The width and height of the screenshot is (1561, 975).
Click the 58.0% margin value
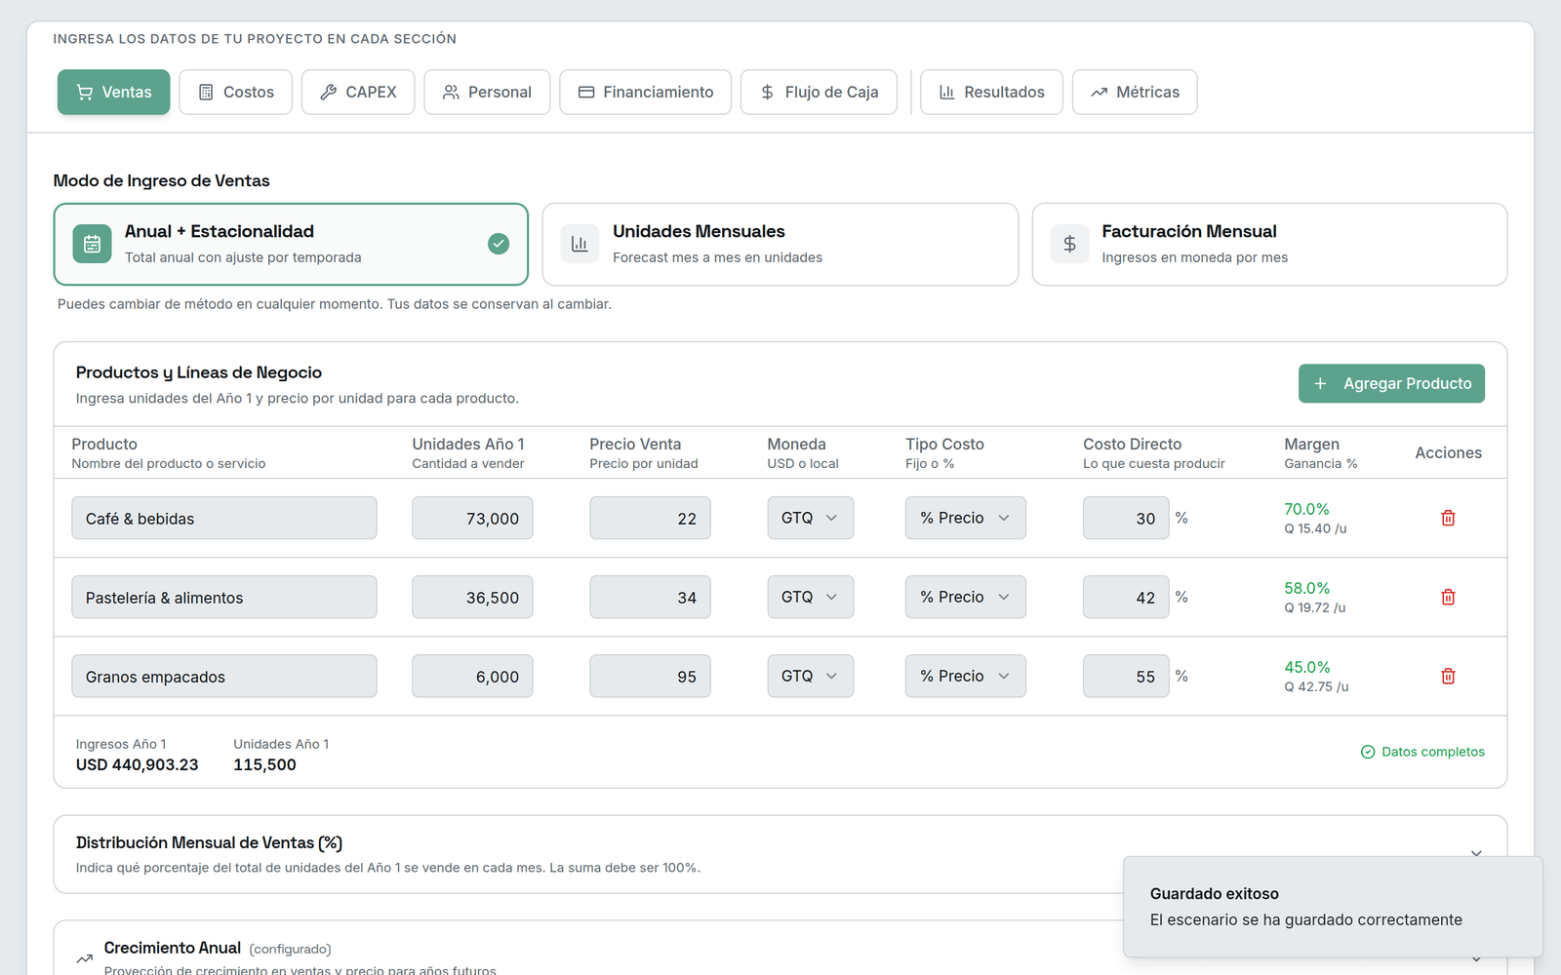click(1306, 588)
